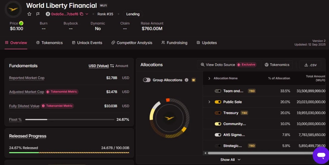Download allocations as .csv

310,65
